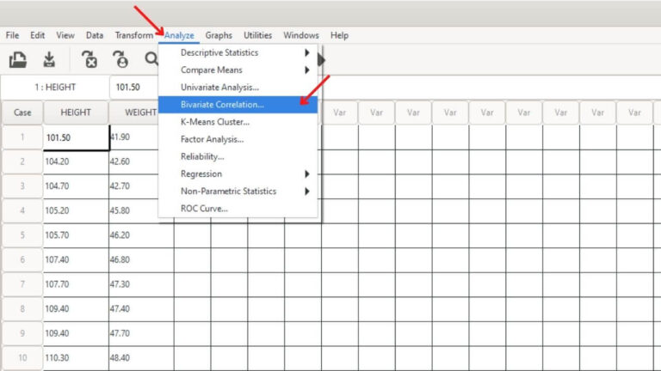This screenshot has height=371, width=661.
Task: Select row header for case 7
Action: tap(22, 284)
